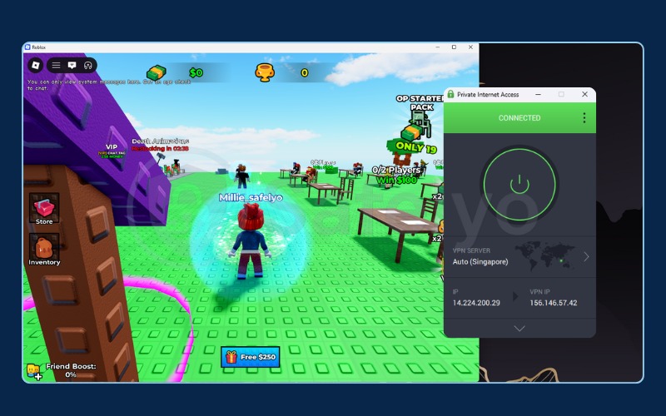The width and height of the screenshot is (666, 416).
Task: Open the Inventory backpack icon
Action: [44, 250]
